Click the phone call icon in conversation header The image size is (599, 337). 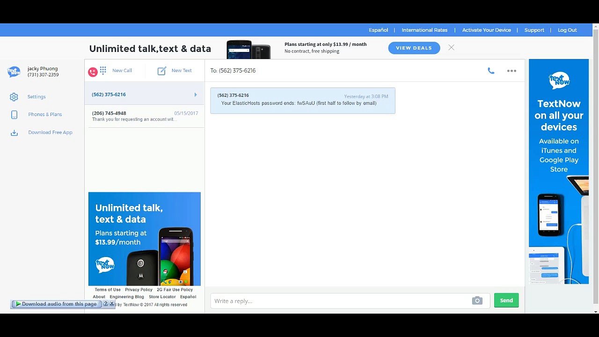(491, 71)
